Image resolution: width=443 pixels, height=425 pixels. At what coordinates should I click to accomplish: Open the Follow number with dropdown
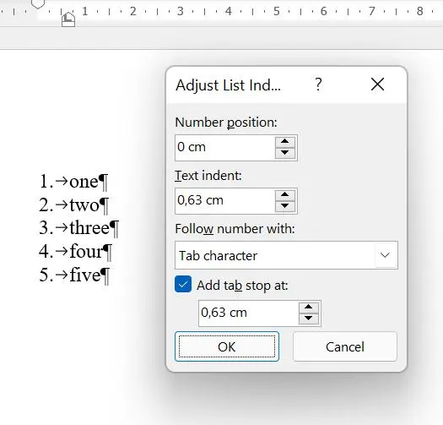[385, 255]
